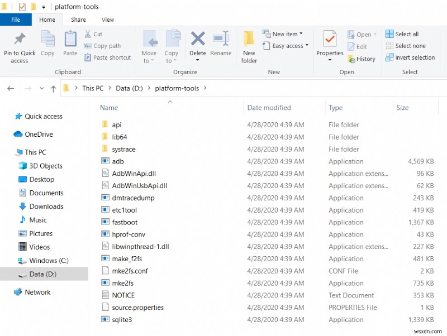The image size is (447, 336).
Task: Go back with the left arrow
Action: pyautogui.click(x=11, y=89)
